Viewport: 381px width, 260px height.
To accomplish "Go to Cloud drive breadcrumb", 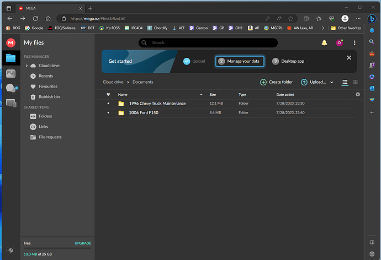I will pos(113,82).
